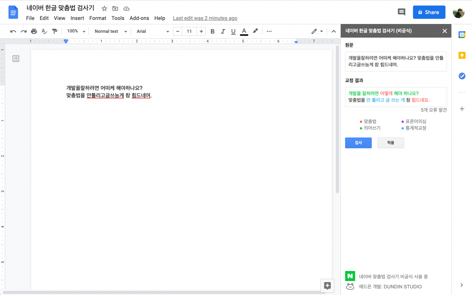Choose a text color

244,31
